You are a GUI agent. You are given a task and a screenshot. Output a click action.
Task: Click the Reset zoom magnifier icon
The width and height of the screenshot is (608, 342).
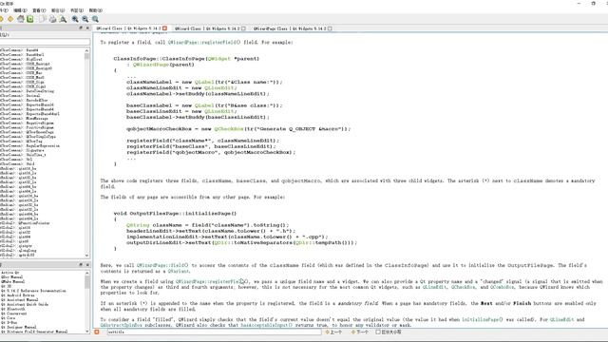(x=95, y=19)
